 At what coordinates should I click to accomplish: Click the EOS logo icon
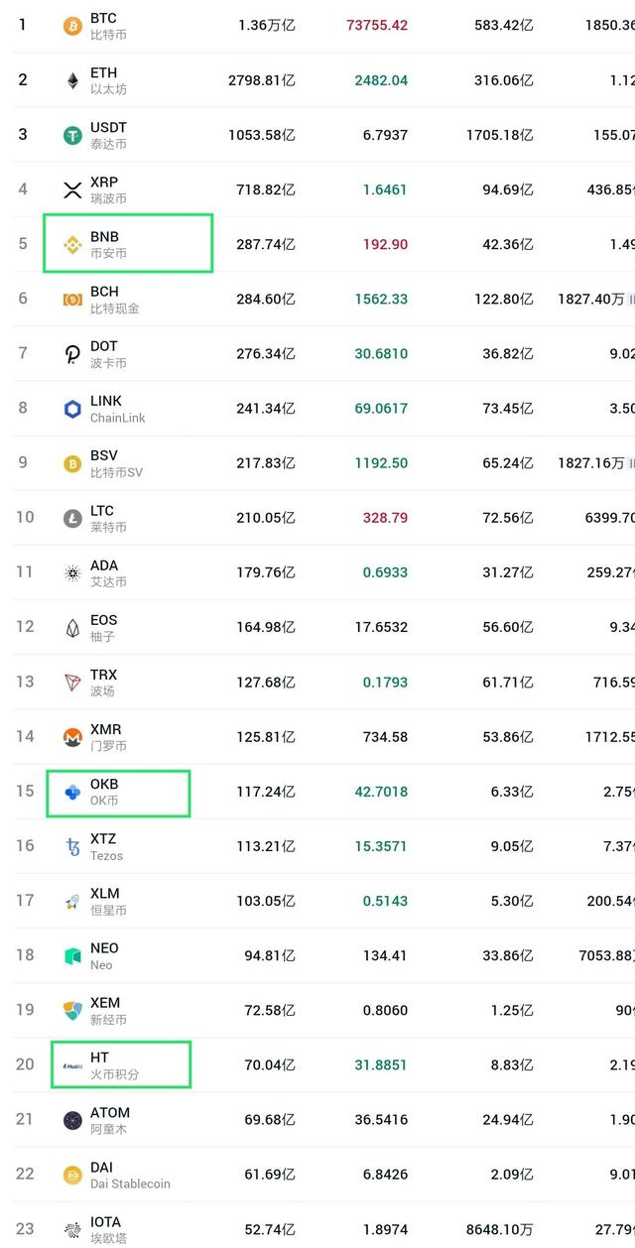(72, 628)
